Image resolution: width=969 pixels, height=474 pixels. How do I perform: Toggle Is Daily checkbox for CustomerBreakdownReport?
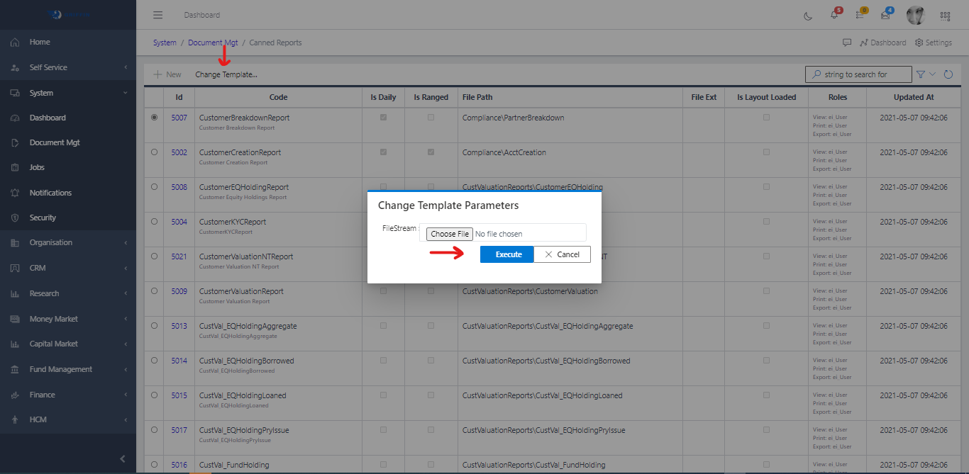(x=384, y=118)
